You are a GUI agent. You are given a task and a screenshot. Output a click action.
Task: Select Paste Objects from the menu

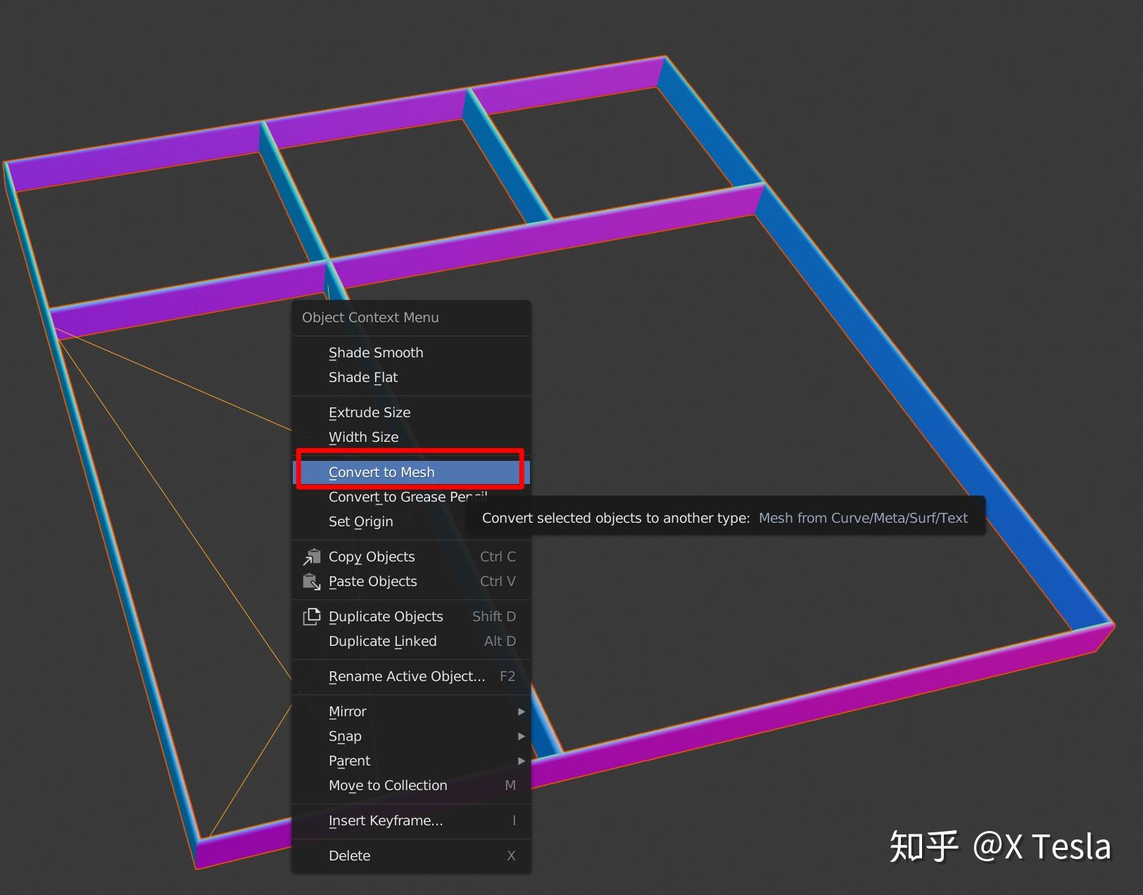pyautogui.click(x=373, y=582)
